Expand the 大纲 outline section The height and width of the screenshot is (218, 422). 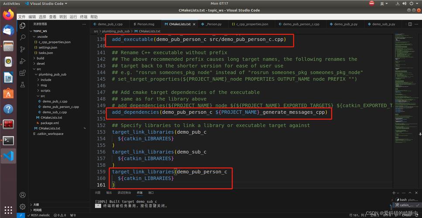click(36, 204)
